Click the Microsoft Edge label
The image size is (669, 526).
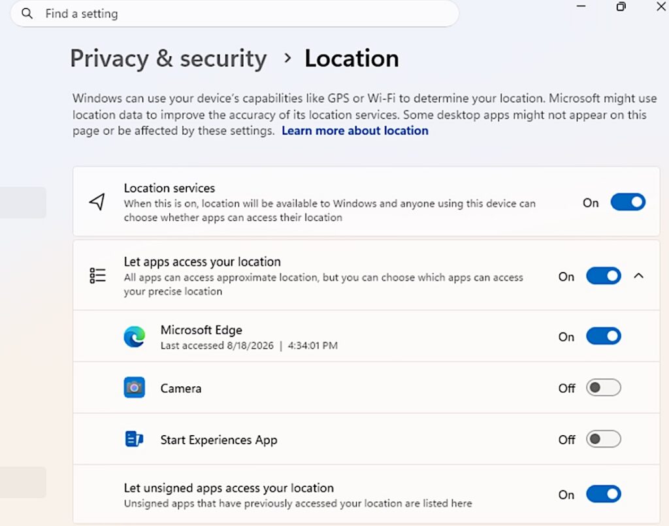point(201,330)
